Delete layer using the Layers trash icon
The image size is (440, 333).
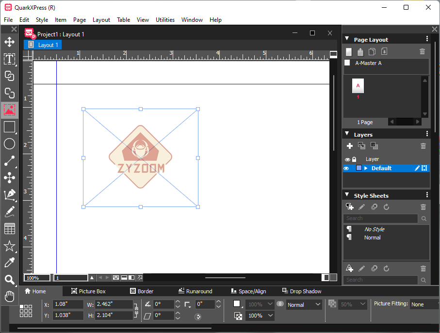coord(423,146)
